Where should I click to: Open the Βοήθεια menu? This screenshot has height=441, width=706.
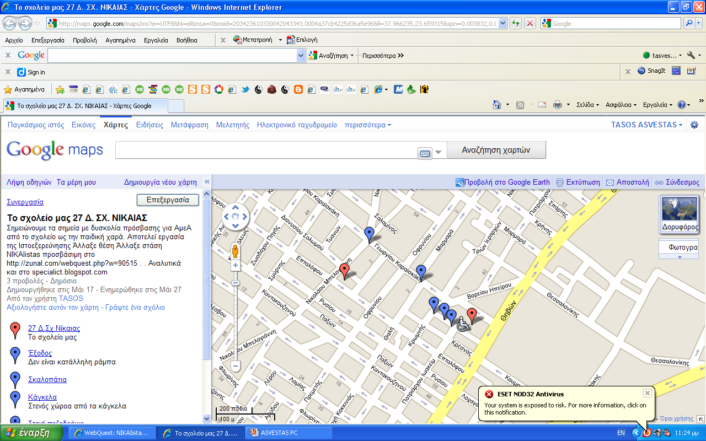pos(187,40)
